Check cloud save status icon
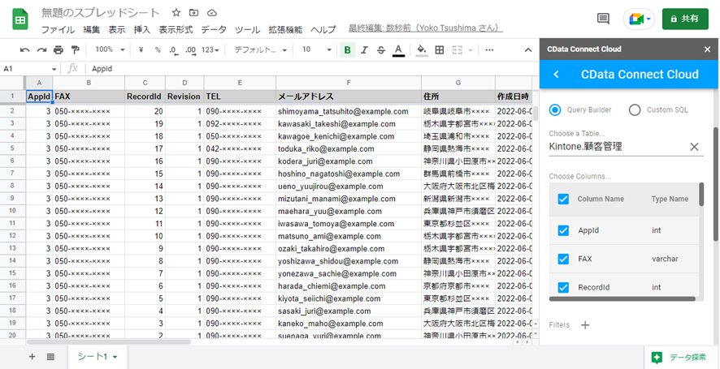This screenshot has height=369, width=720. point(211,12)
